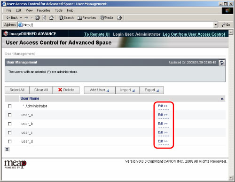Click the Administrator user name text
The height and width of the screenshot is (182, 235).
(x=36, y=106)
